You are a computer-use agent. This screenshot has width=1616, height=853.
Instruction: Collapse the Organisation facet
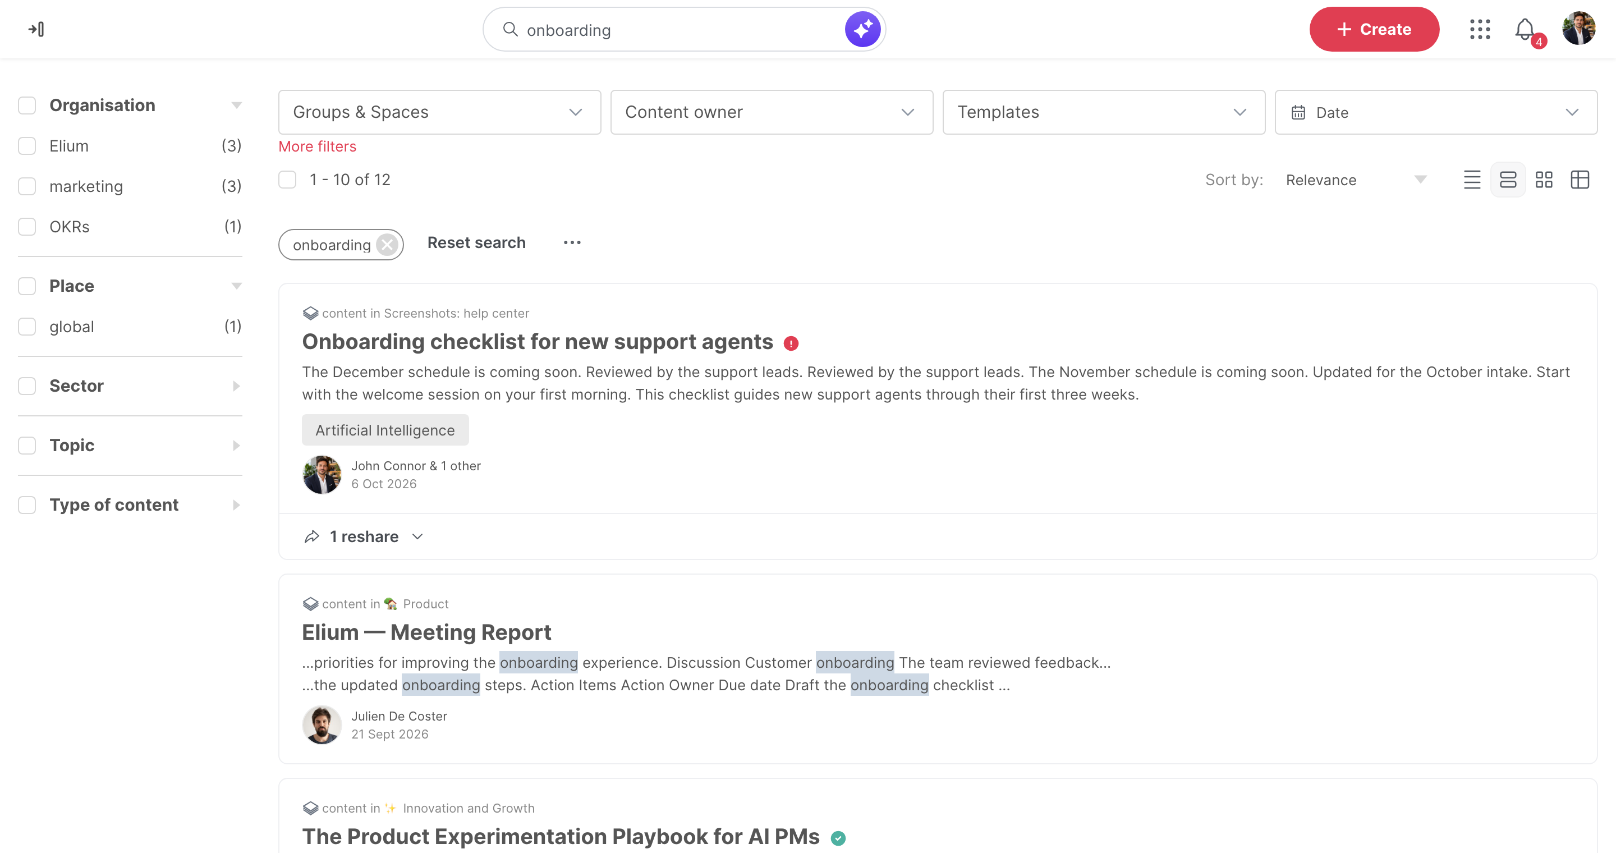click(x=236, y=106)
